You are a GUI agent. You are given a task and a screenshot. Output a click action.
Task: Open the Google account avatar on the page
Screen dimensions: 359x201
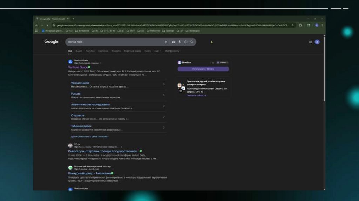pyautogui.click(x=317, y=42)
